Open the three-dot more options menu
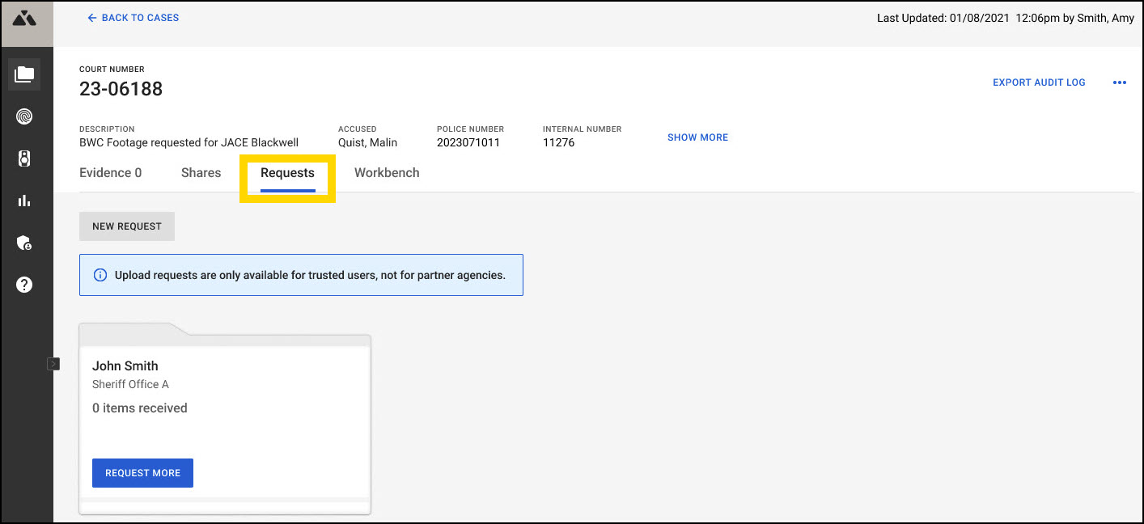This screenshot has height=524, width=1144. coord(1120,82)
